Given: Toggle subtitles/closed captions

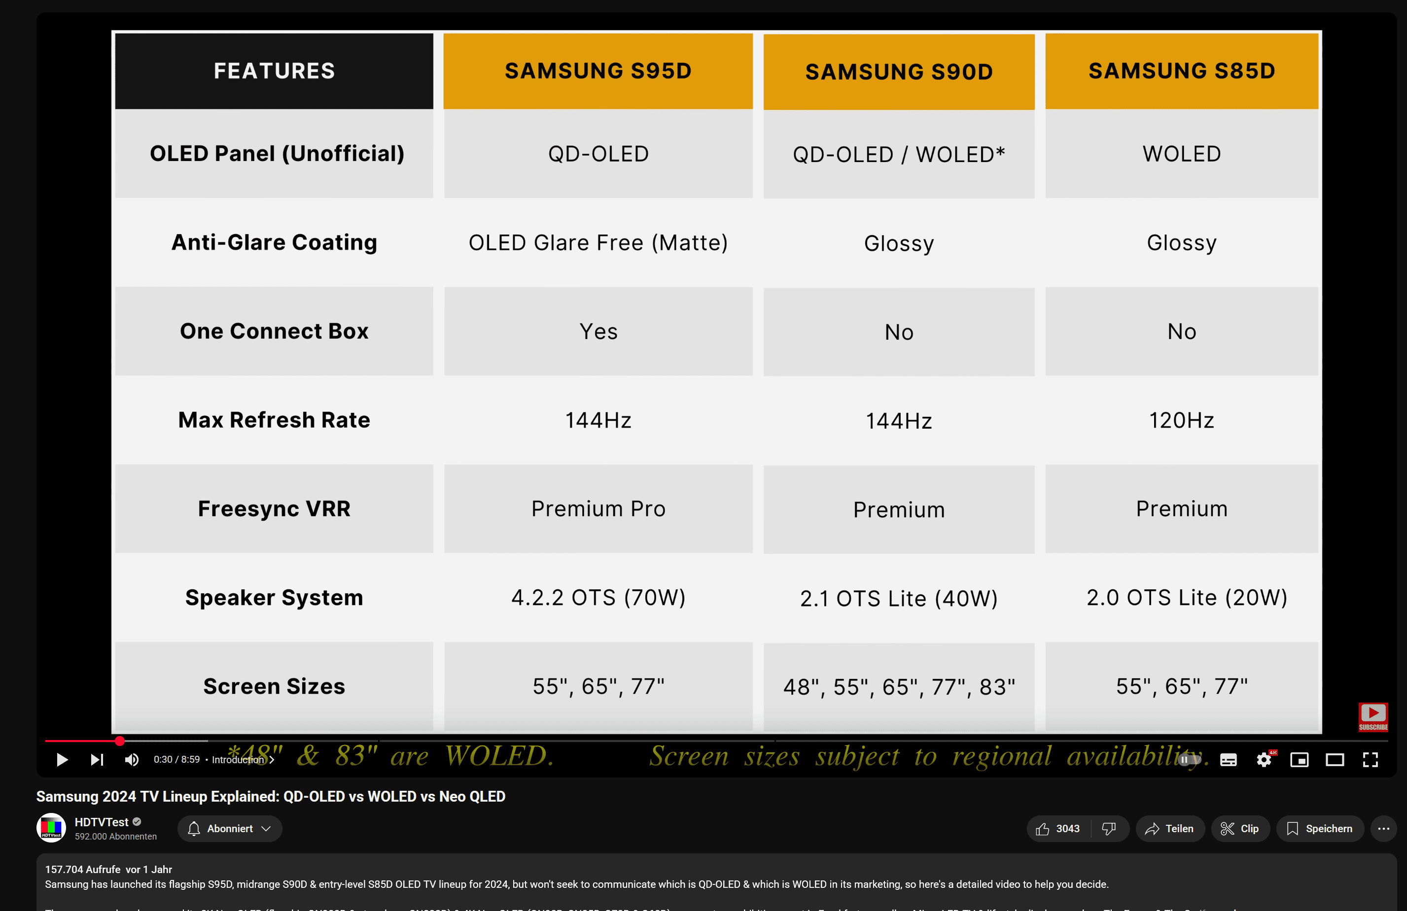Looking at the screenshot, I should click(x=1228, y=760).
